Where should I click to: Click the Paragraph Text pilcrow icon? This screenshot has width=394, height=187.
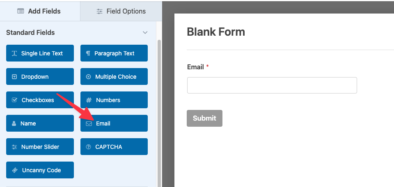(x=88, y=53)
